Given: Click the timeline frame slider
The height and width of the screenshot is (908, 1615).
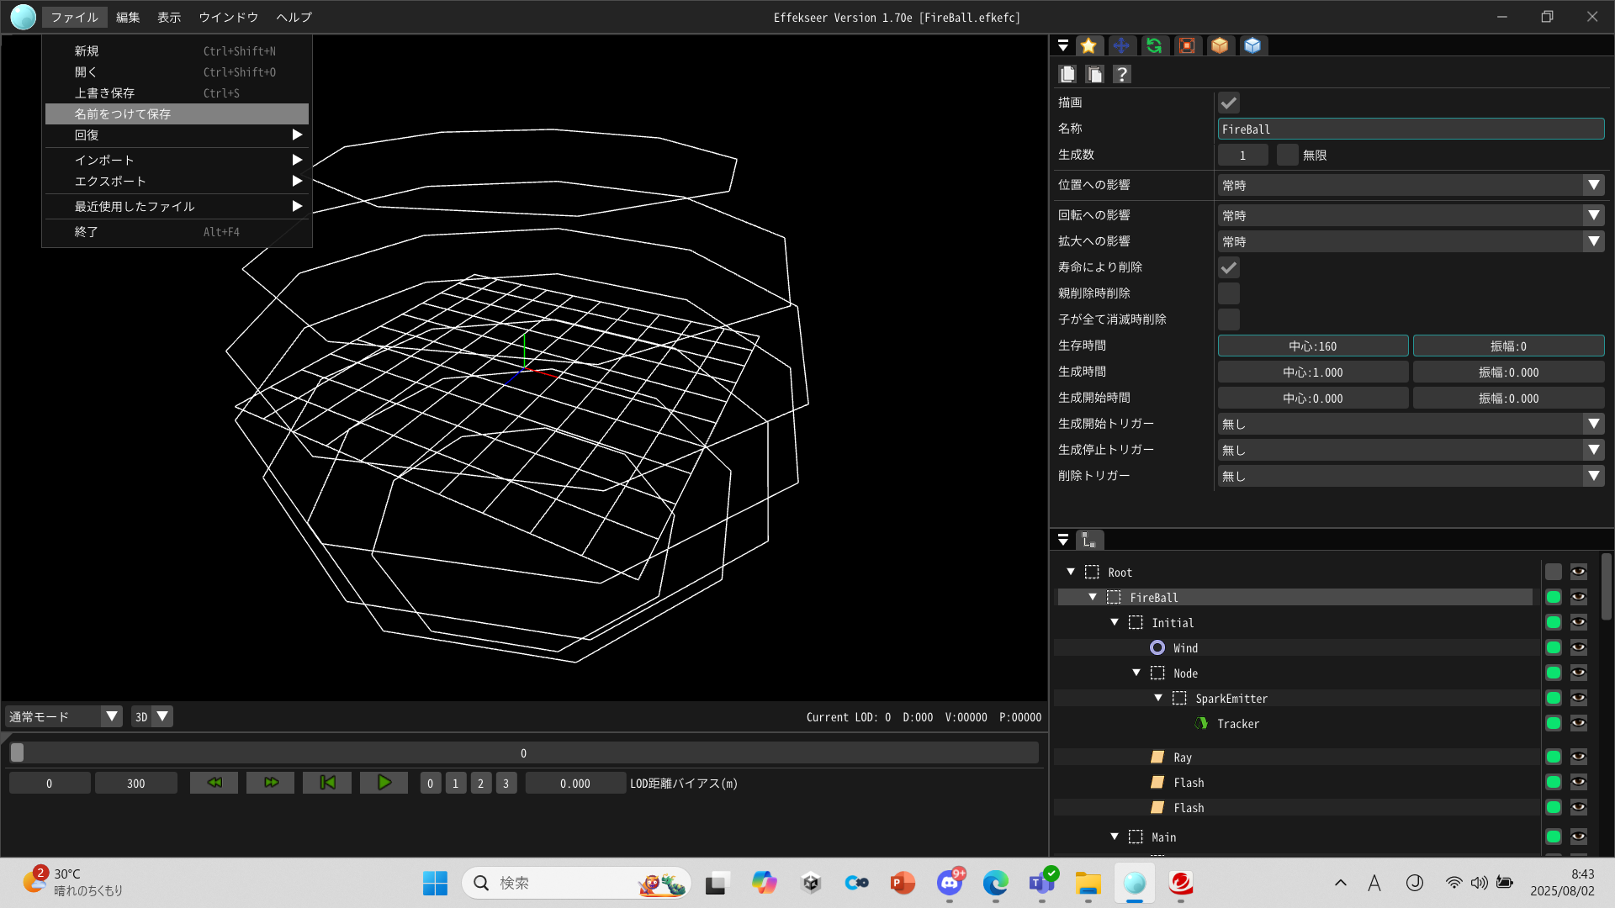Looking at the screenshot, I should pos(523,752).
